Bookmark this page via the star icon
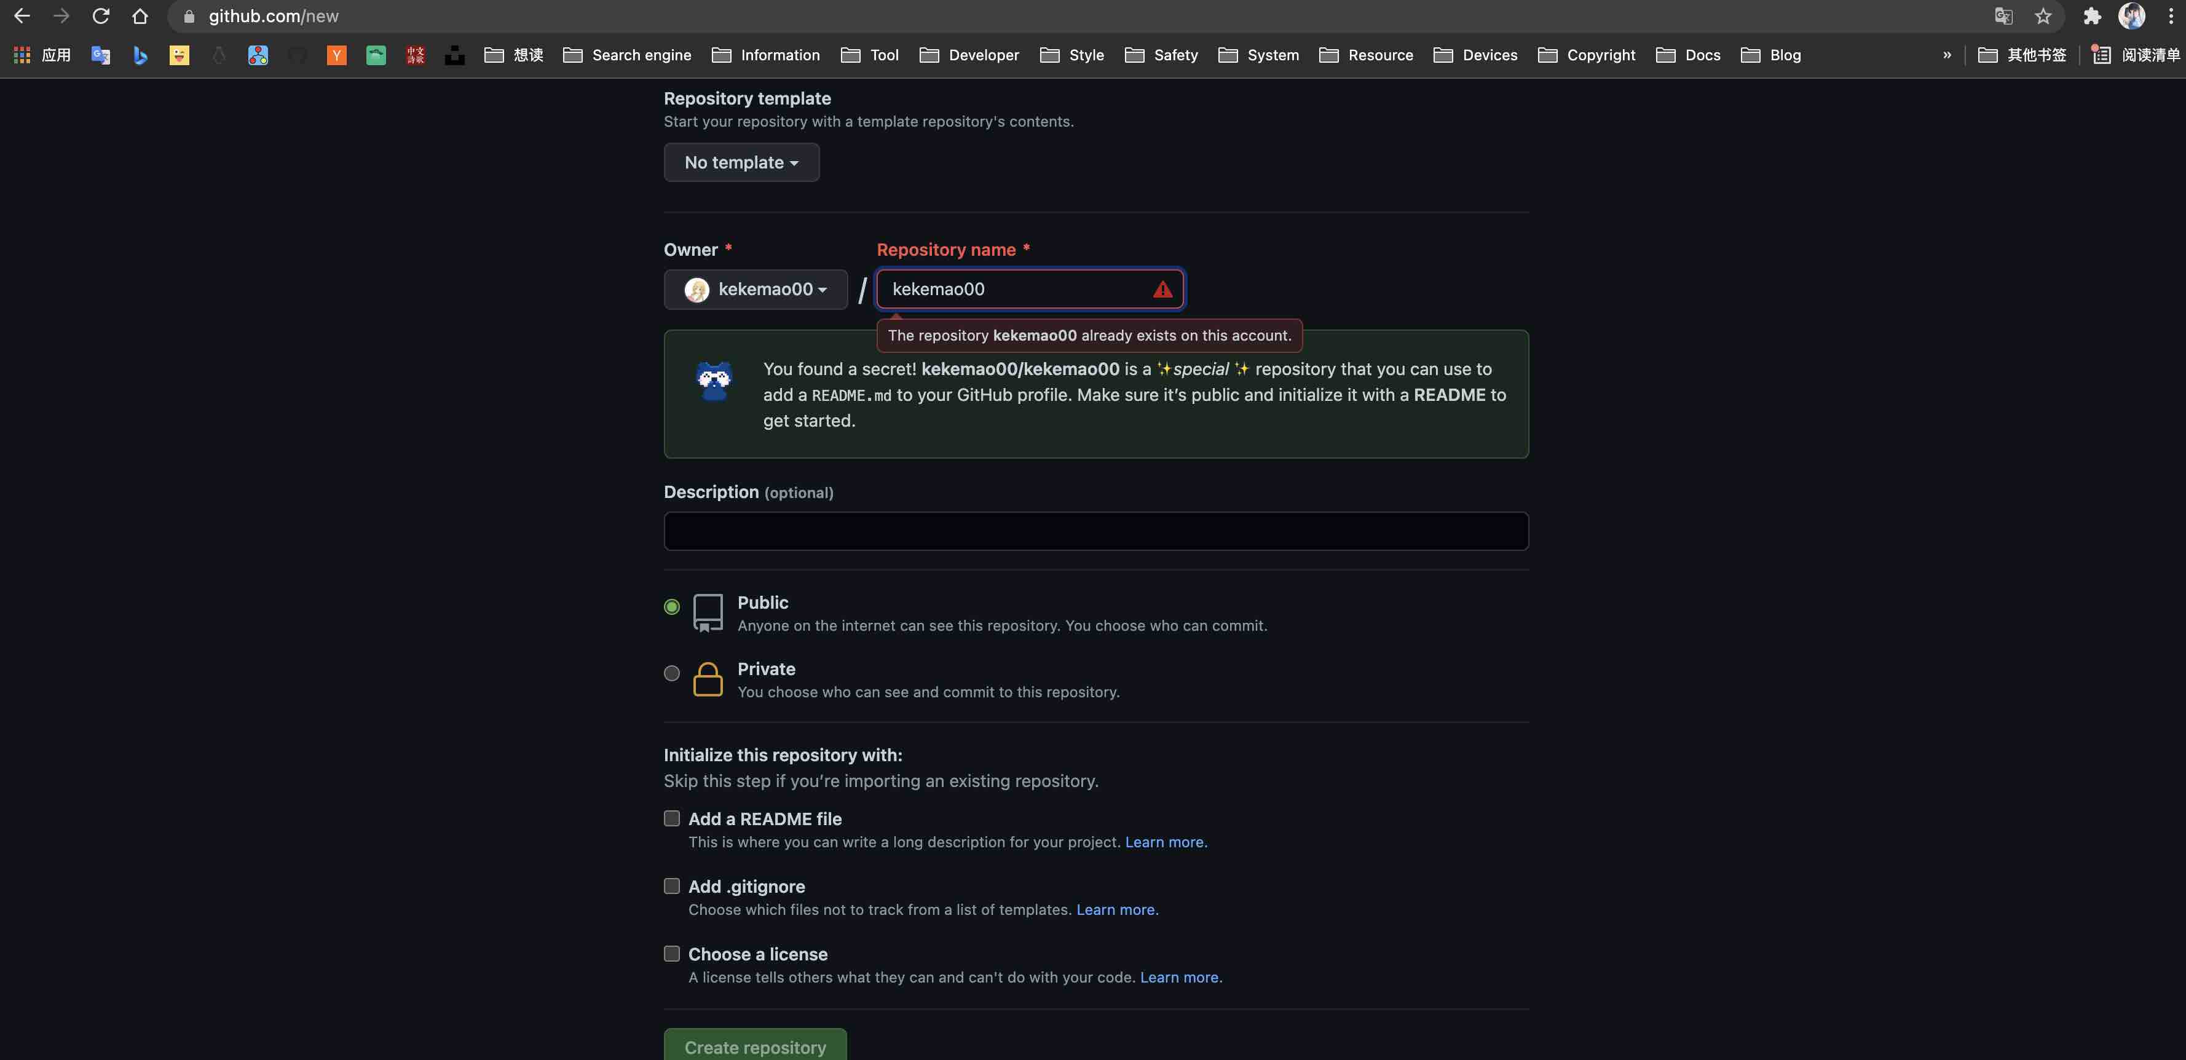Screen dimensions: 2186x1060 pyautogui.click(x=2043, y=16)
